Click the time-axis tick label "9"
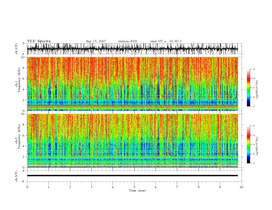Screen dimensions: 272x210 (x=220, y=187)
